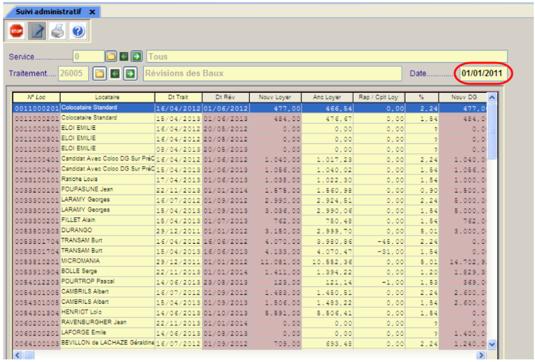Sort by the Locataire column header
The image size is (535, 362).
[107, 97]
